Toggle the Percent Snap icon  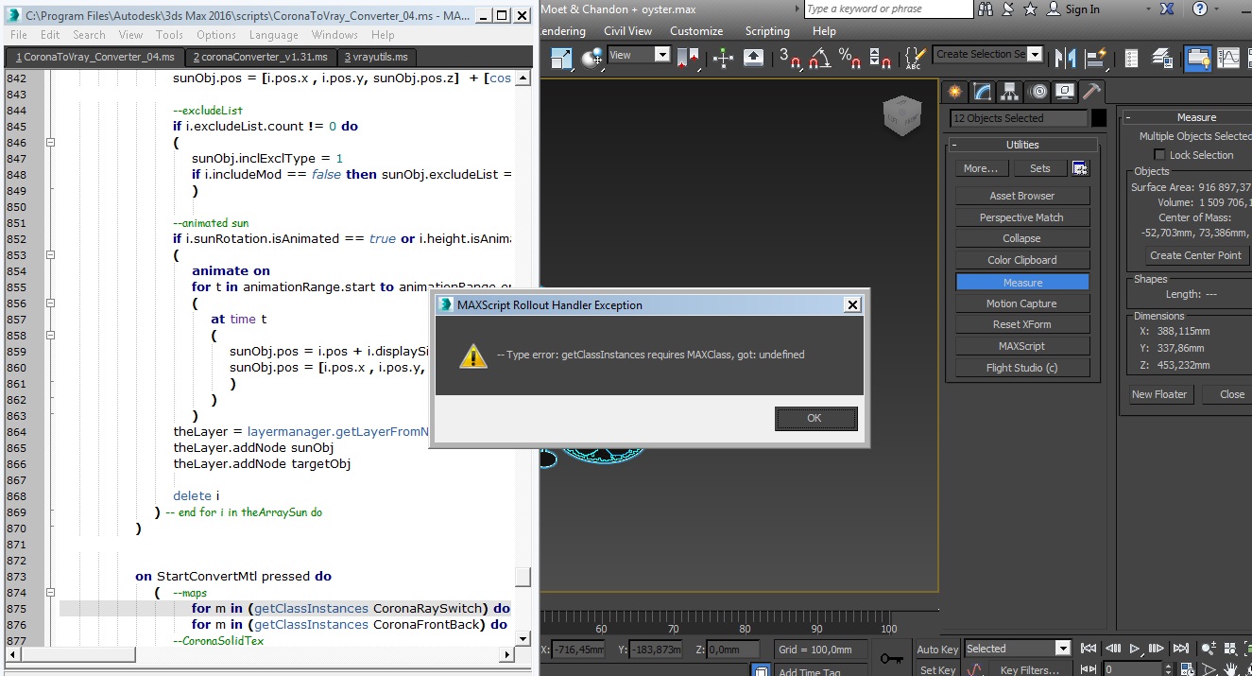point(849,57)
